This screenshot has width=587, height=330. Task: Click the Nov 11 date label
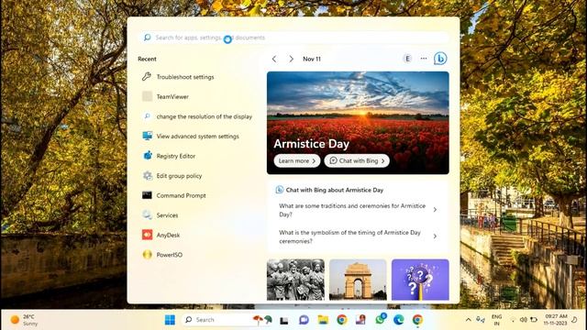pyautogui.click(x=312, y=59)
